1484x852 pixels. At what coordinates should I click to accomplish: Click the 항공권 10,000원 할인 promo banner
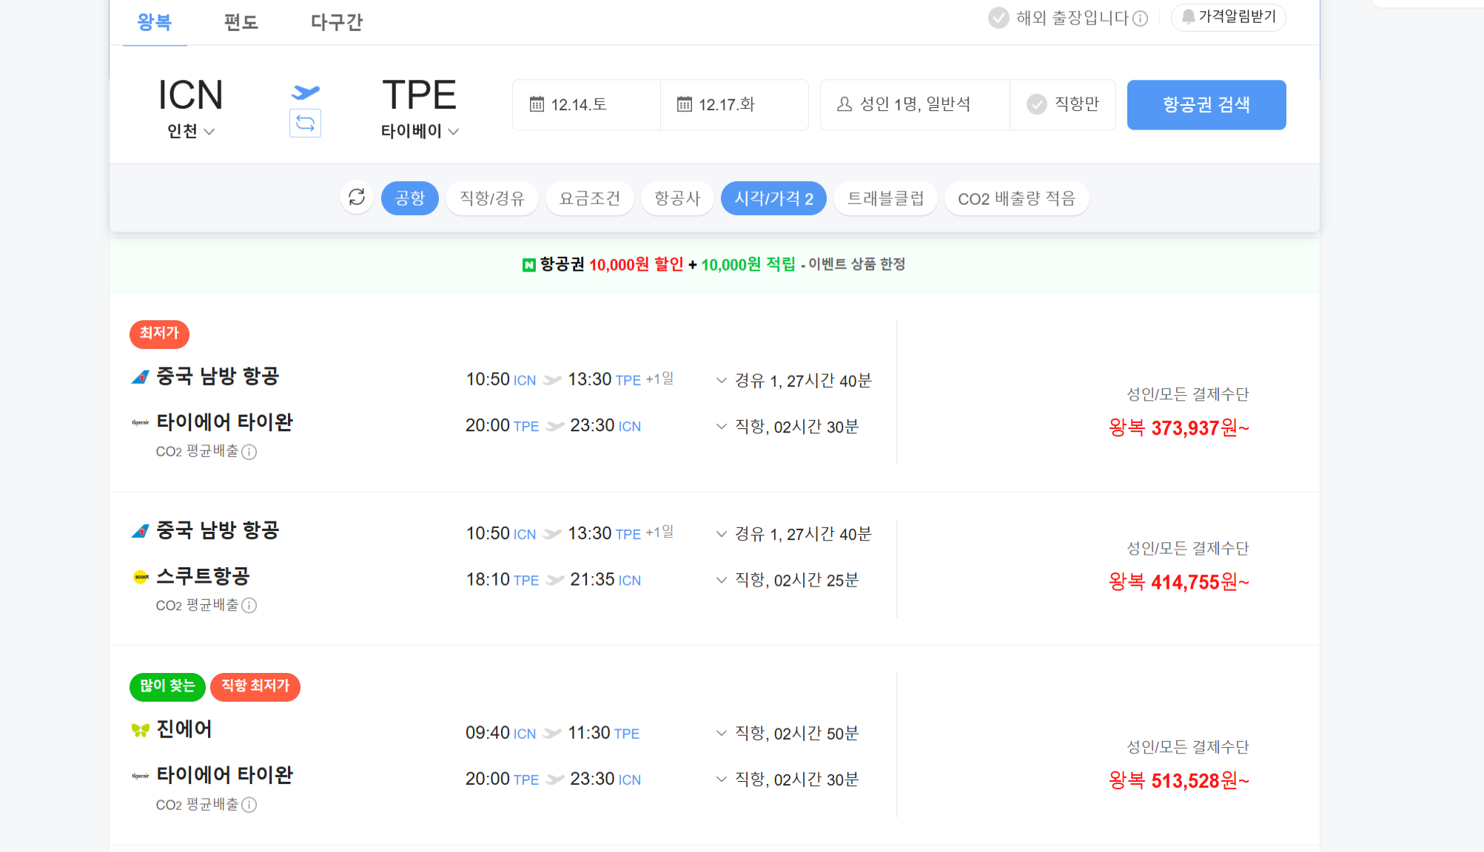pyautogui.click(x=714, y=265)
